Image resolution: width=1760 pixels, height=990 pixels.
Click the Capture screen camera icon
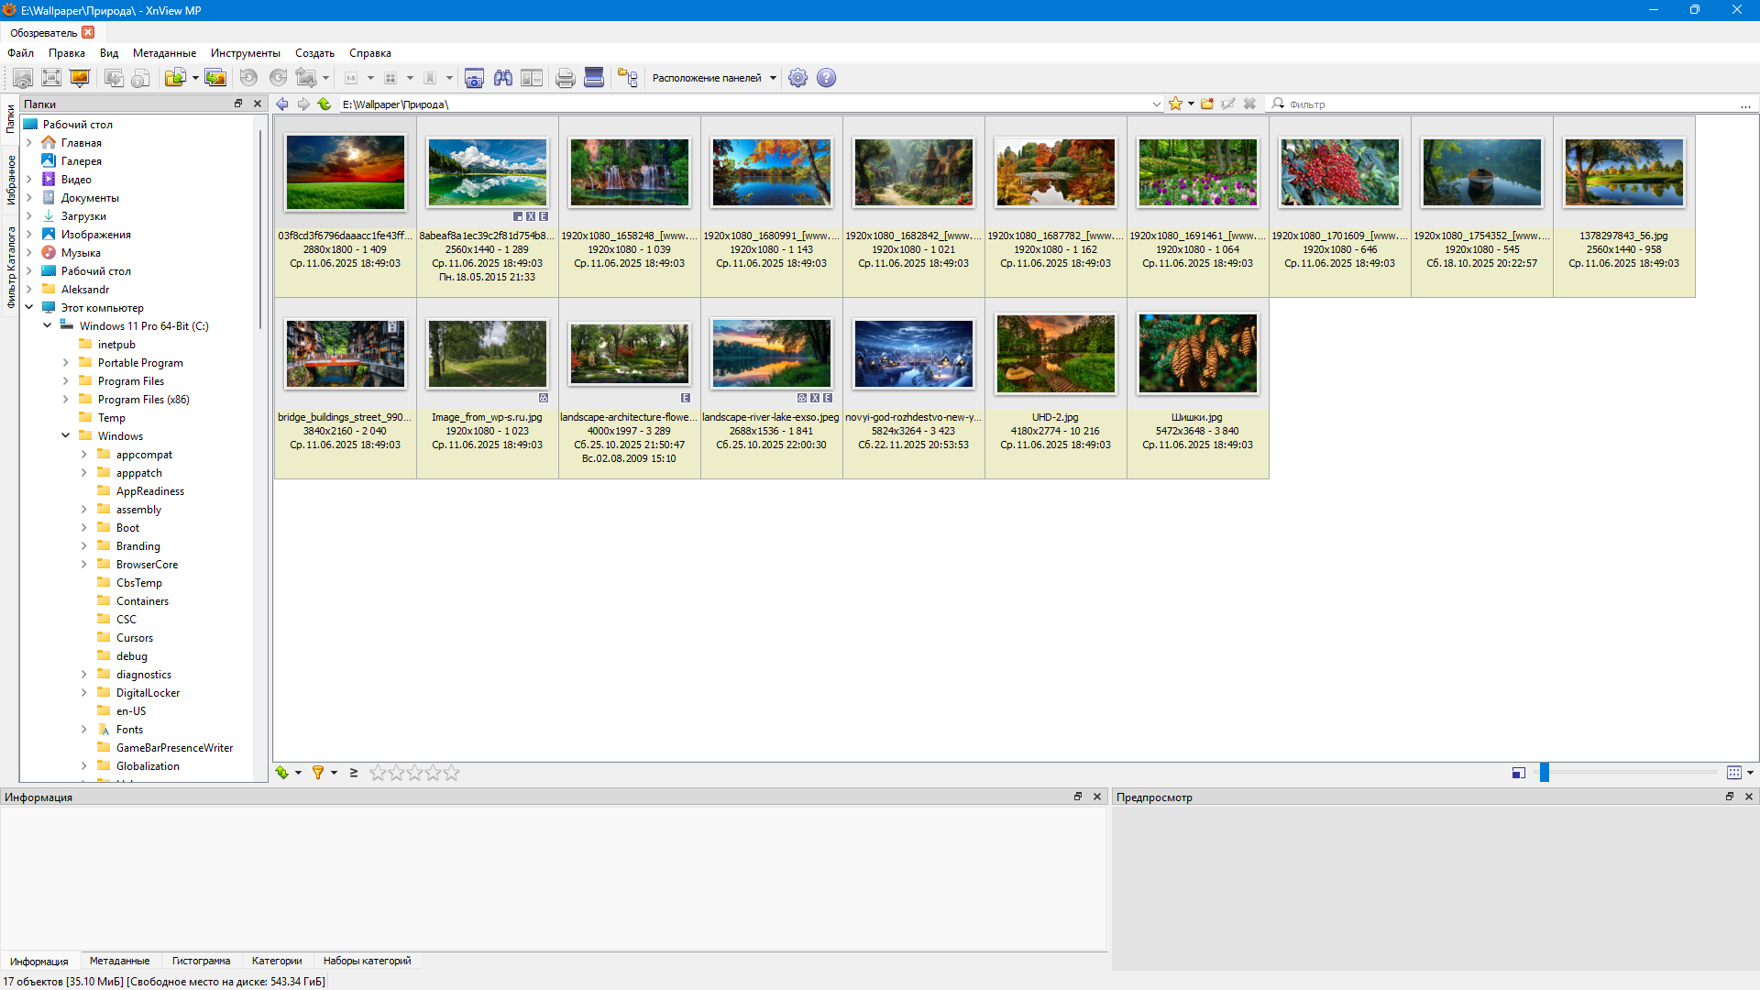click(474, 78)
